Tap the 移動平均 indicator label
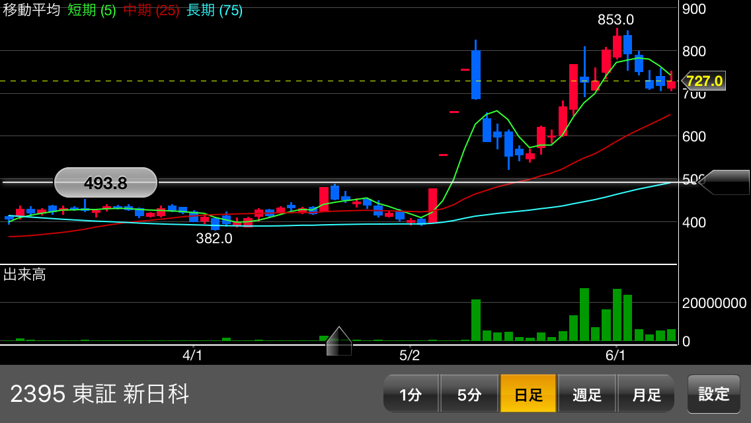The width and height of the screenshot is (751, 423). tap(31, 10)
